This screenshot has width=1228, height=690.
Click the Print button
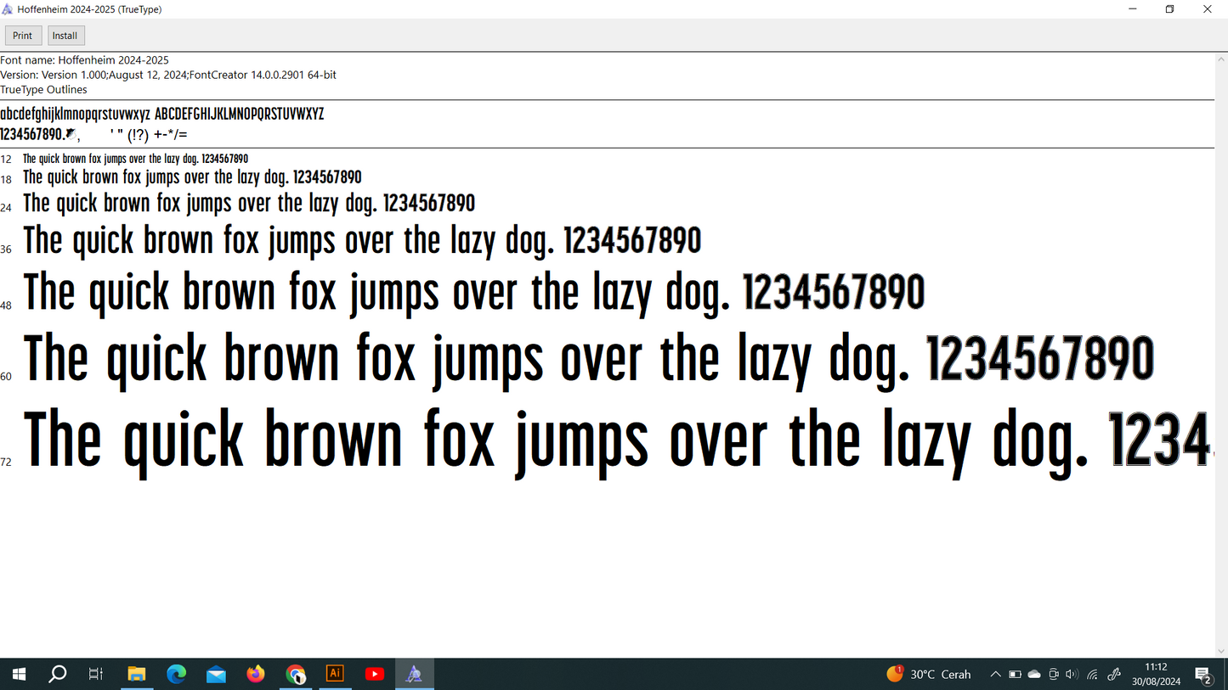click(x=23, y=36)
